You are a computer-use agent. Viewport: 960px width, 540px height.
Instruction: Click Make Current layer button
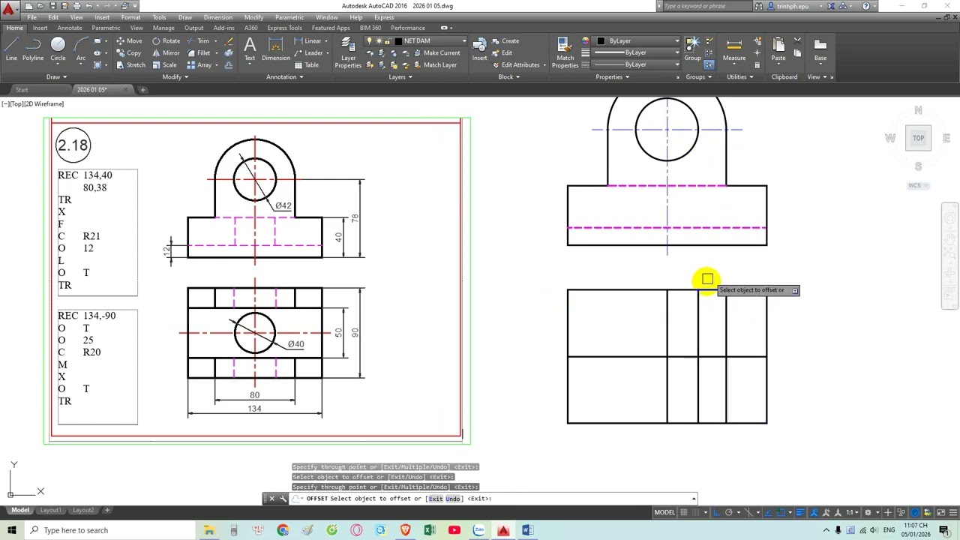click(435, 53)
